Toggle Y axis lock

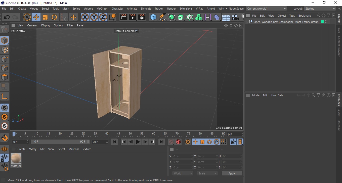click(94, 17)
